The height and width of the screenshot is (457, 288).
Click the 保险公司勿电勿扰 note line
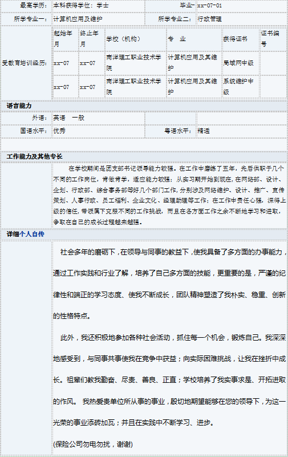[93, 444]
